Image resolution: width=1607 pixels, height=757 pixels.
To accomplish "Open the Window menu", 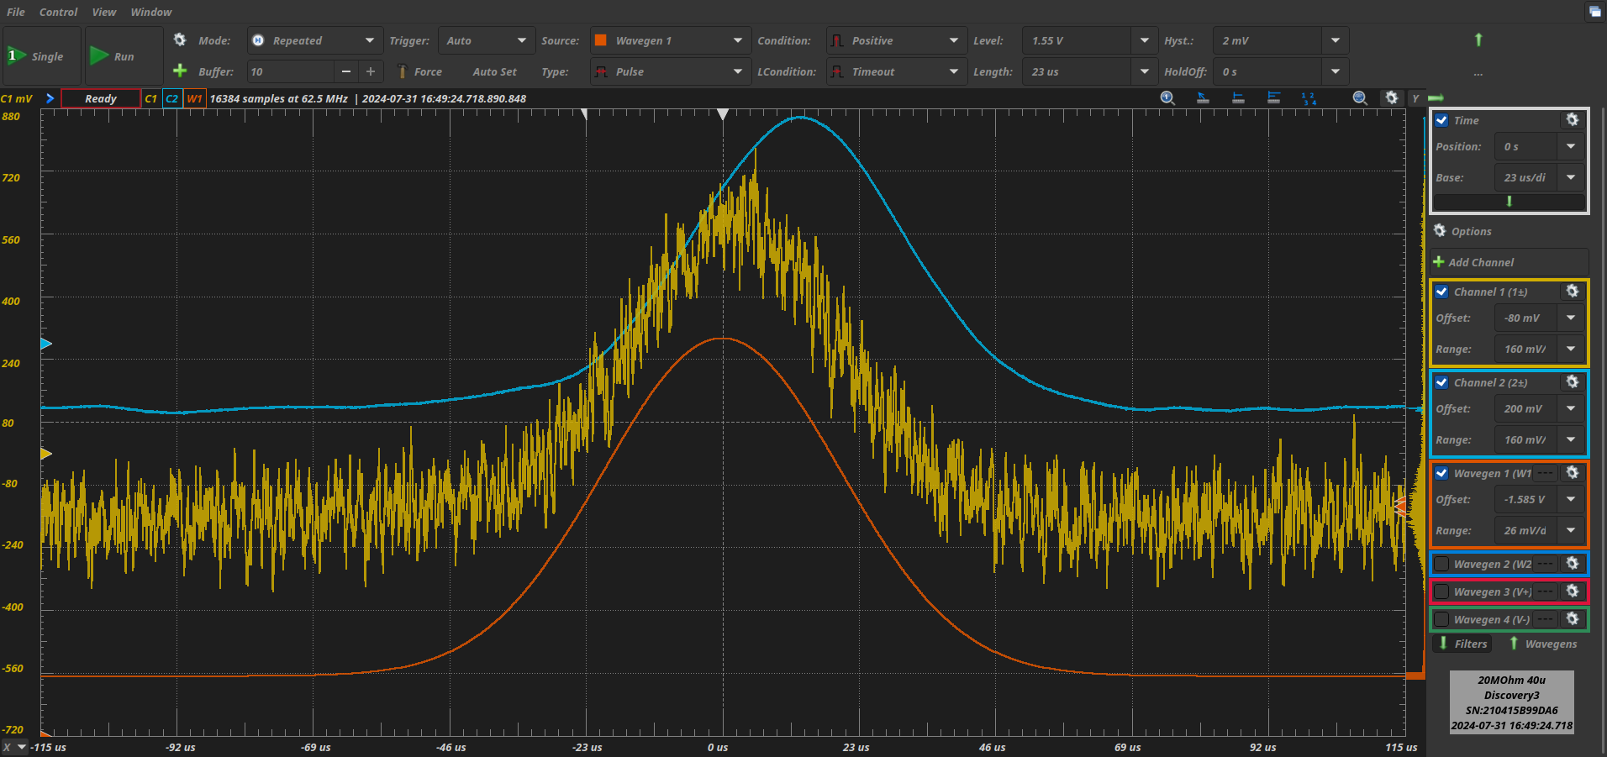I will (151, 12).
